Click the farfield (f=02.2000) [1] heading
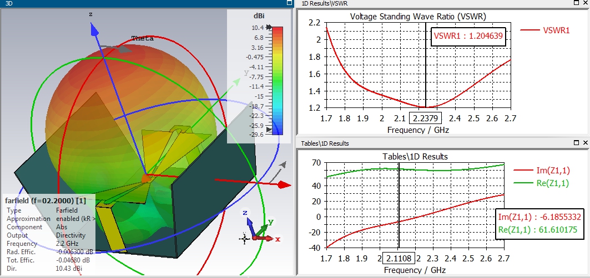This screenshot has width=590, height=278. 46,200
